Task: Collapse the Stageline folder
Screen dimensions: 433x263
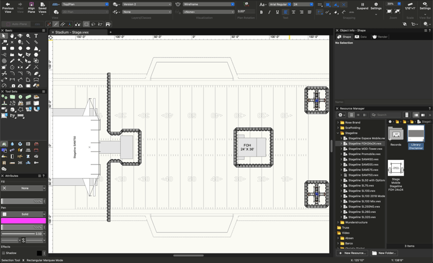Action: click(338, 133)
